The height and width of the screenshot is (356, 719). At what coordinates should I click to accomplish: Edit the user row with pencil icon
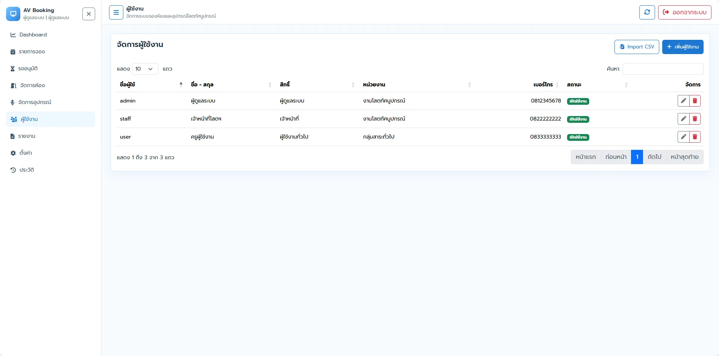click(684, 137)
